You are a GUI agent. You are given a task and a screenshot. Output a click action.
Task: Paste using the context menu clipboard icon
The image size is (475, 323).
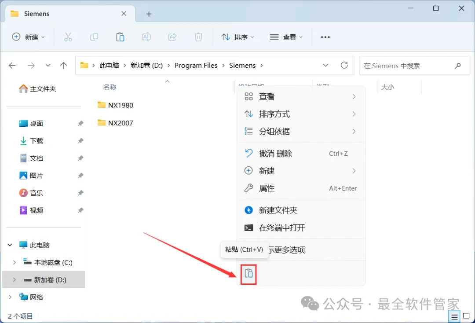click(248, 274)
